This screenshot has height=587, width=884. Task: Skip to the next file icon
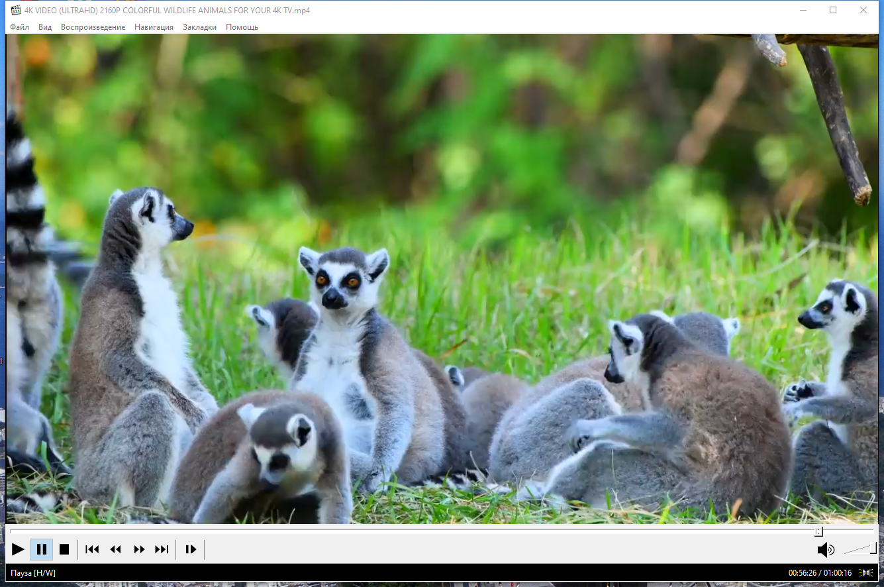[162, 549]
